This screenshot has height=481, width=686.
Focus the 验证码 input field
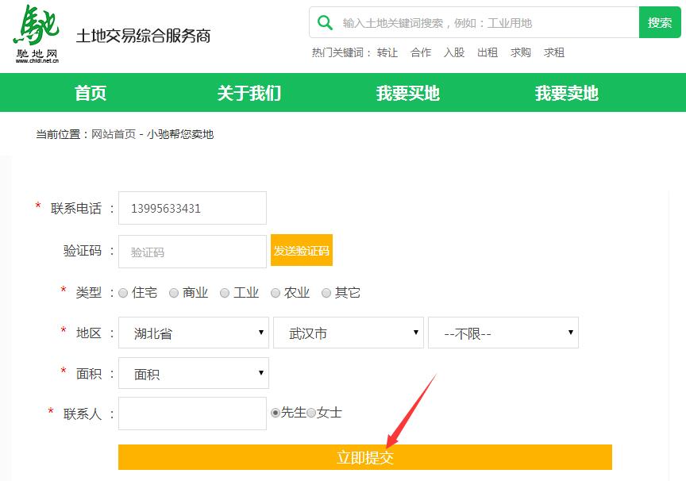click(x=192, y=252)
